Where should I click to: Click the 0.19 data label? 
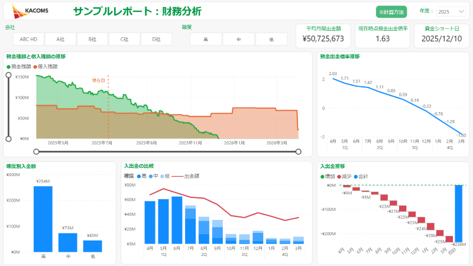tap(415, 100)
